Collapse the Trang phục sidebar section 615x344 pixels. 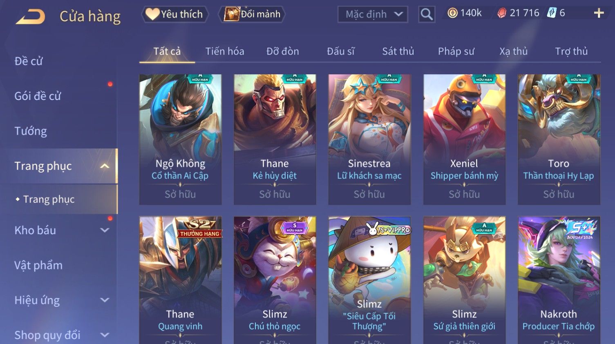(x=105, y=166)
